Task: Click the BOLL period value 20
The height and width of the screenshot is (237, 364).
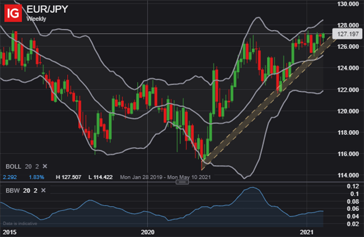Action: pos(29,166)
